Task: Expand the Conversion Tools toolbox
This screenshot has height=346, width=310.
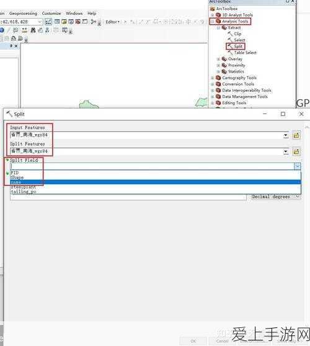Action: pyautogui.click(x=212, y=84)
